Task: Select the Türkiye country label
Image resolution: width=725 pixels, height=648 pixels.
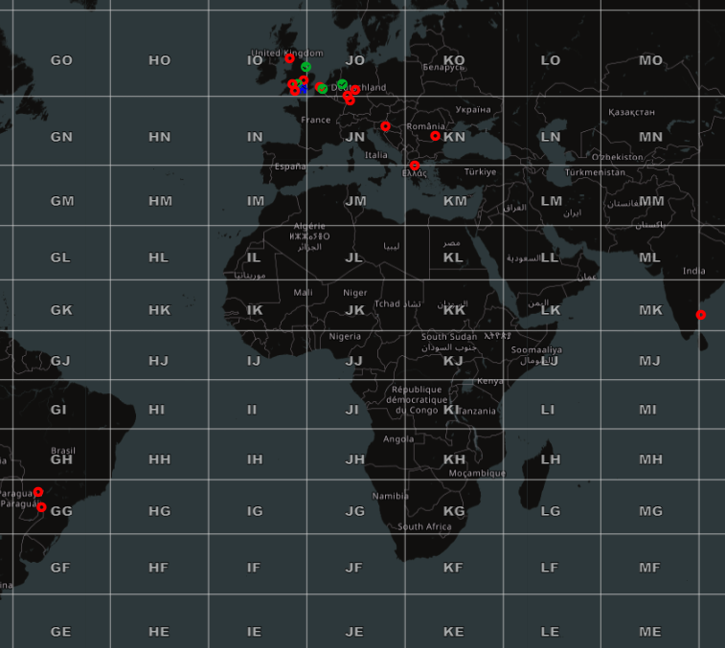Action: 481,172
